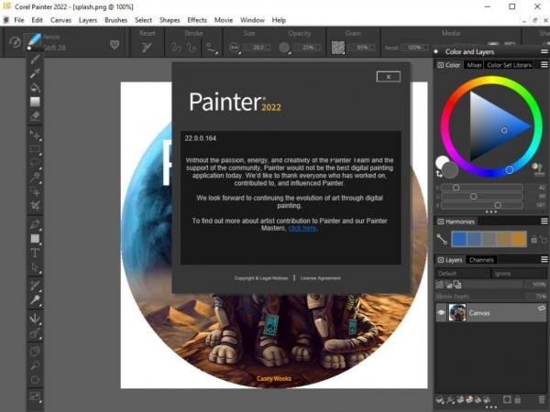The image size is (550, 412).
Task: Select the Rectangular Shape tool
Action: pos(35,239)
